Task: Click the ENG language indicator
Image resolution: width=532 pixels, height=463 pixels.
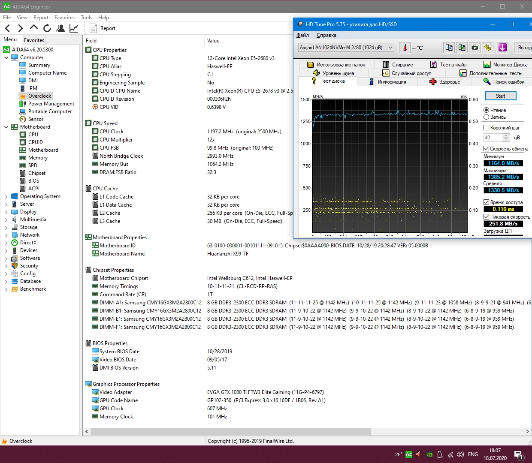Action: coord(473,454)
